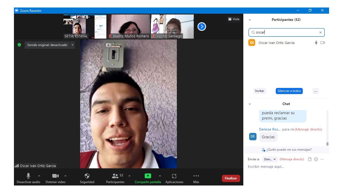The height and width of the screenshot is (193, 343).
Task: Open the Vista layout menu
Action: (233, 19)
